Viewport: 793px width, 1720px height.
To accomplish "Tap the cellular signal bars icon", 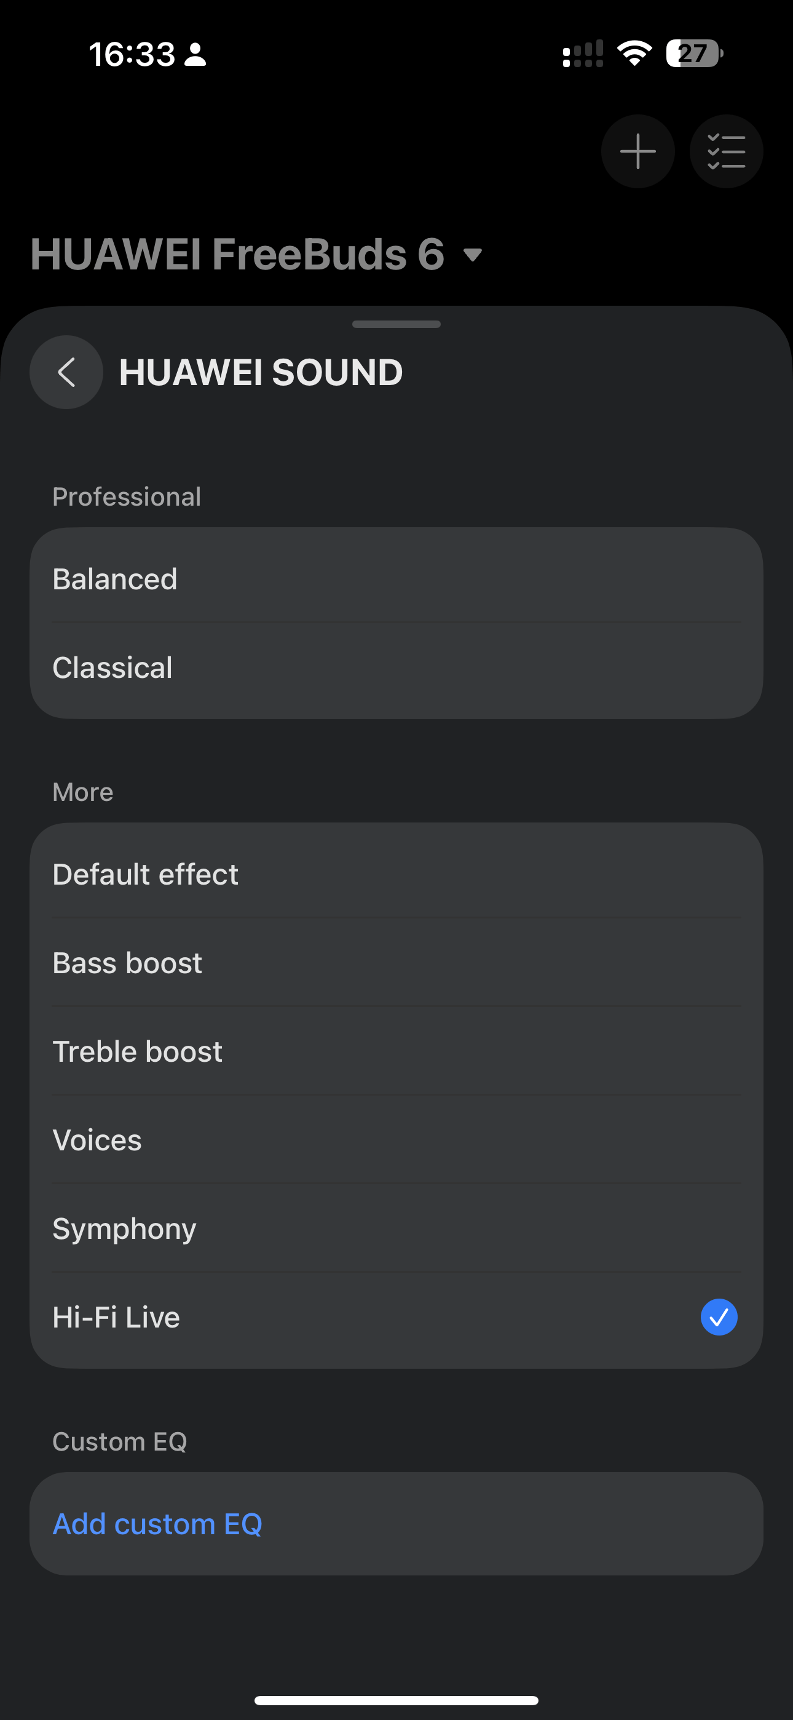I will coord(583,54).
